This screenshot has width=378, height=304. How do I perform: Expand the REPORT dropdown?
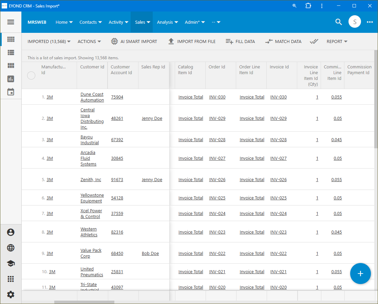coord(337,41)
